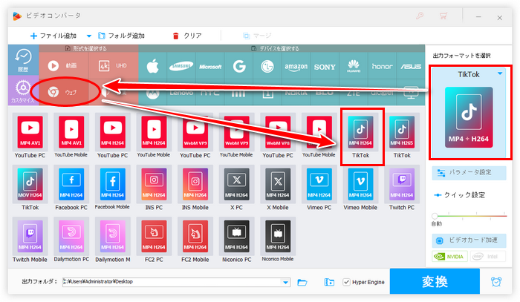Click the マージ button
This screenshot has height=302, width=520.
point(257,36)
